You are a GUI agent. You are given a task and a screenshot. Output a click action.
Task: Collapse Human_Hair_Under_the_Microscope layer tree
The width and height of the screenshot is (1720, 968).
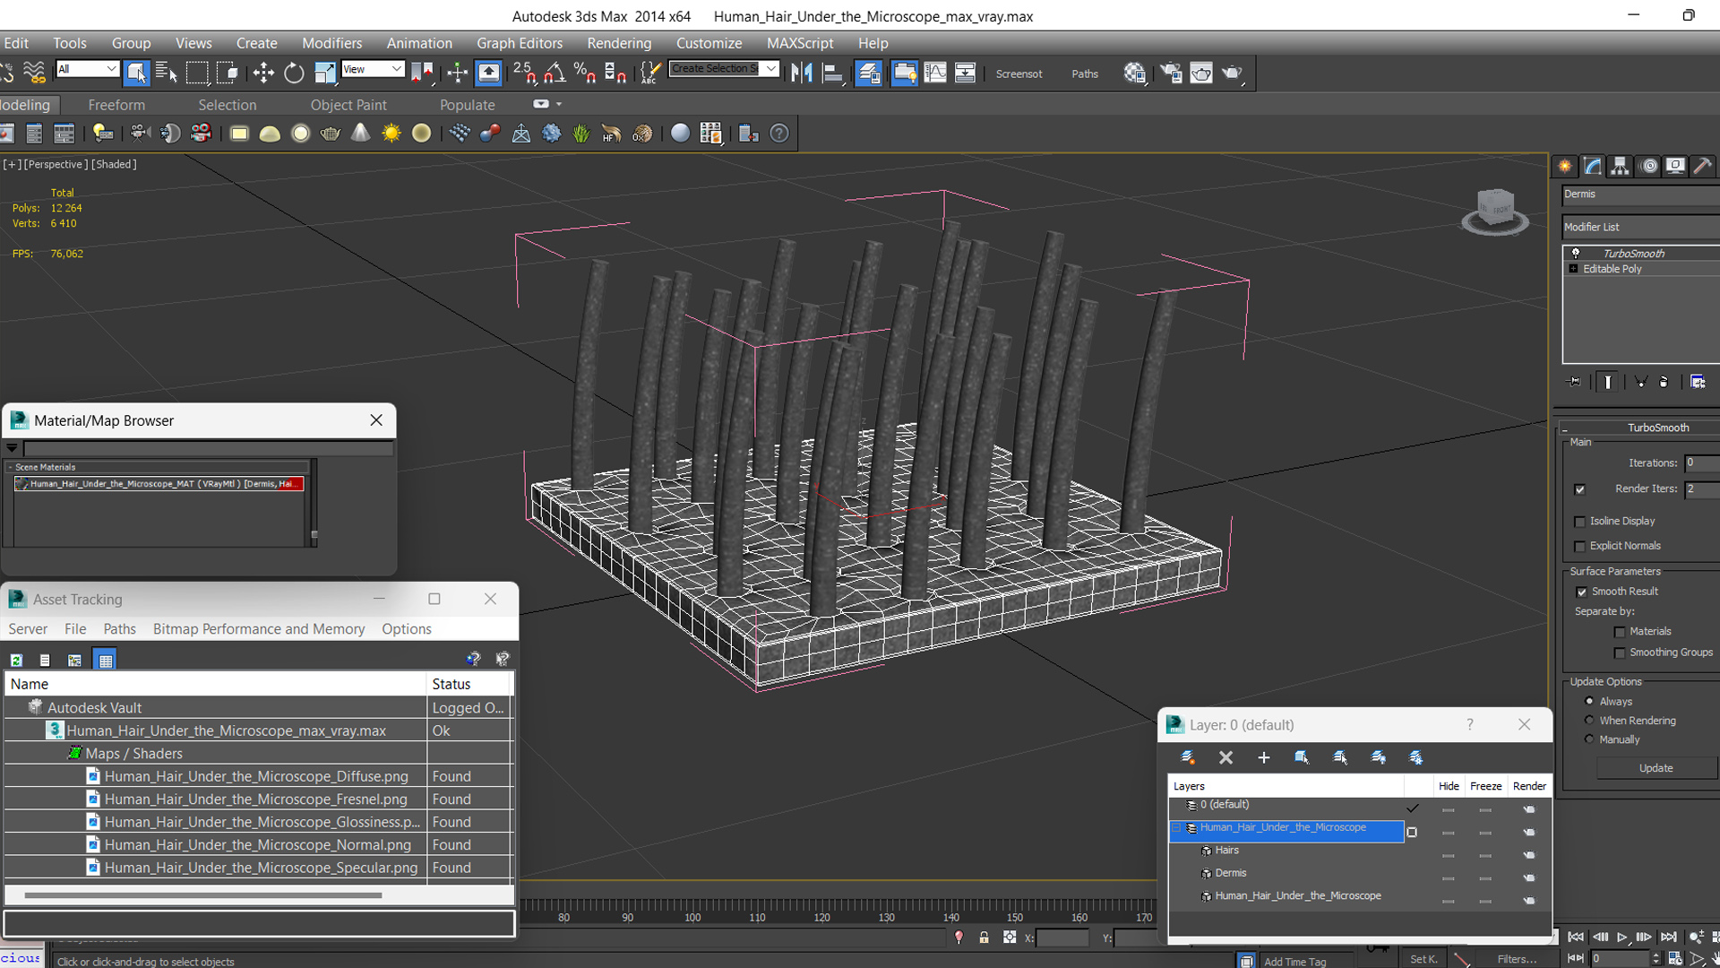[x=1176, y=828]
